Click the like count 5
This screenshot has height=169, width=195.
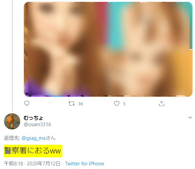pos(124,104)
